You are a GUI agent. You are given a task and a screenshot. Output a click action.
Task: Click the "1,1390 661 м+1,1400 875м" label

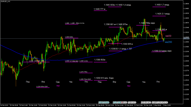[116, 24]
